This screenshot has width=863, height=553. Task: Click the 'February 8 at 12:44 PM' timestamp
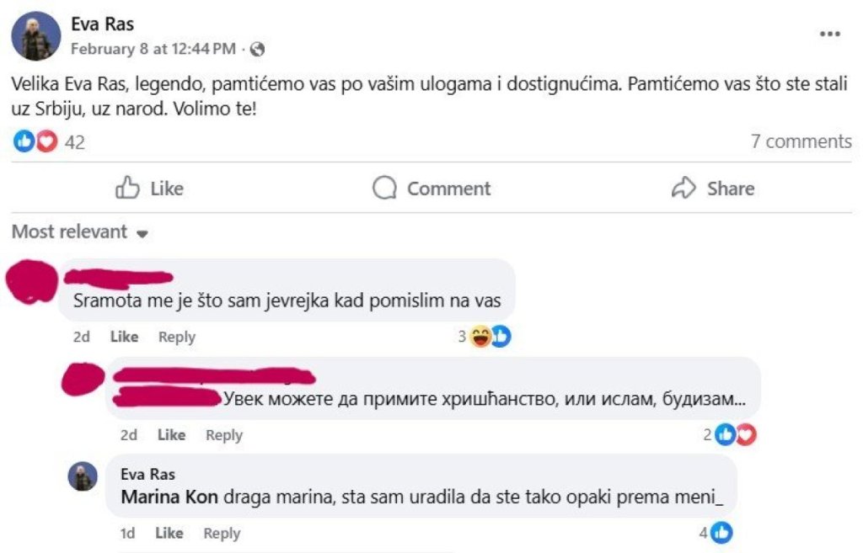click(x=153, y=49)
